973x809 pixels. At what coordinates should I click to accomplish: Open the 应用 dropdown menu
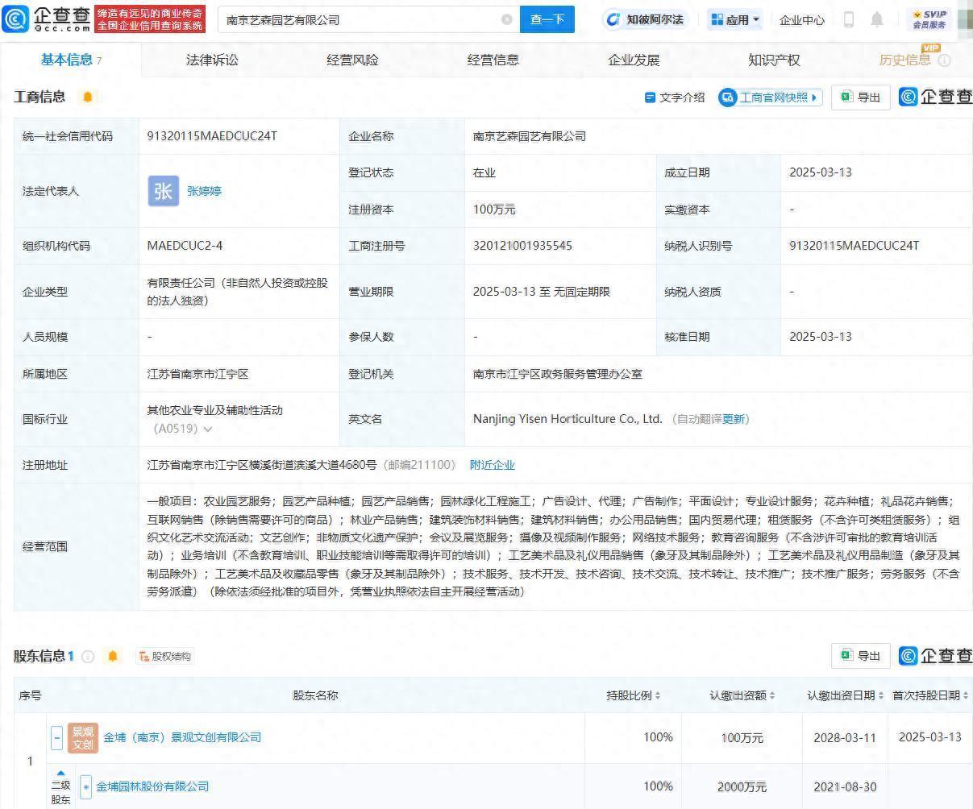pos(734,19)
